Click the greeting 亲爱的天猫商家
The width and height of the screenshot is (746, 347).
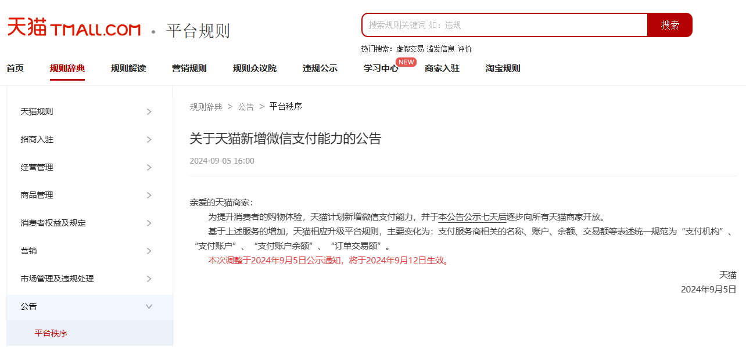[x=221, y=203]
